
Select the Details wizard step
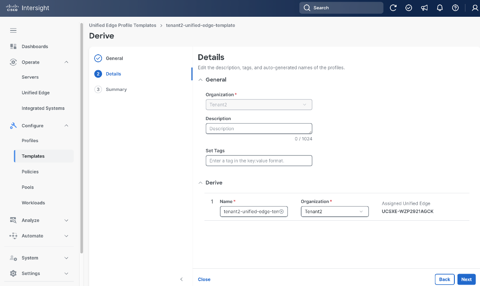(113, 74)
